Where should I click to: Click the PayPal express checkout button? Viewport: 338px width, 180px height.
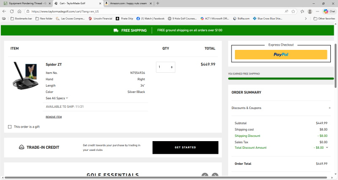[x=281, y=55]
